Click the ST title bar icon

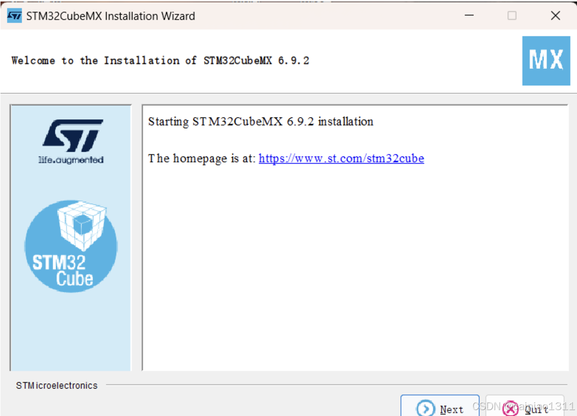(14, 16)
